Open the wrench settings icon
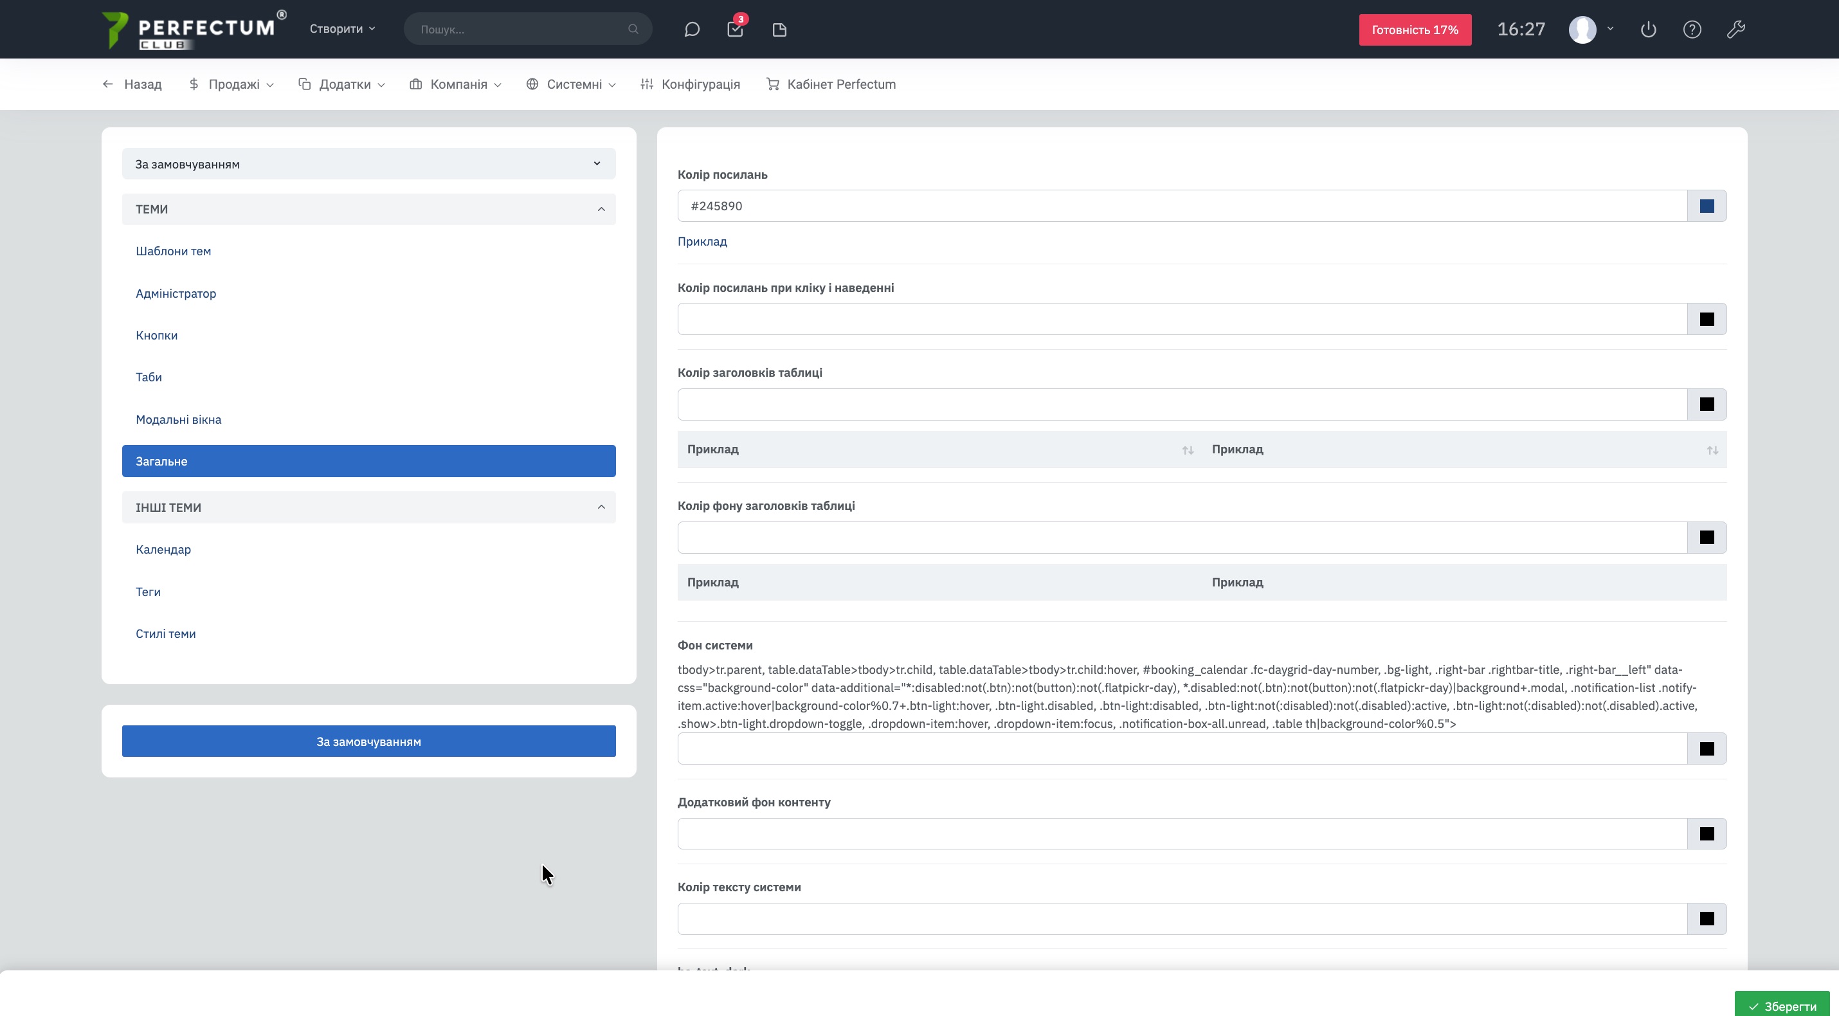 pyautogui.click(x=1735, y=30)
